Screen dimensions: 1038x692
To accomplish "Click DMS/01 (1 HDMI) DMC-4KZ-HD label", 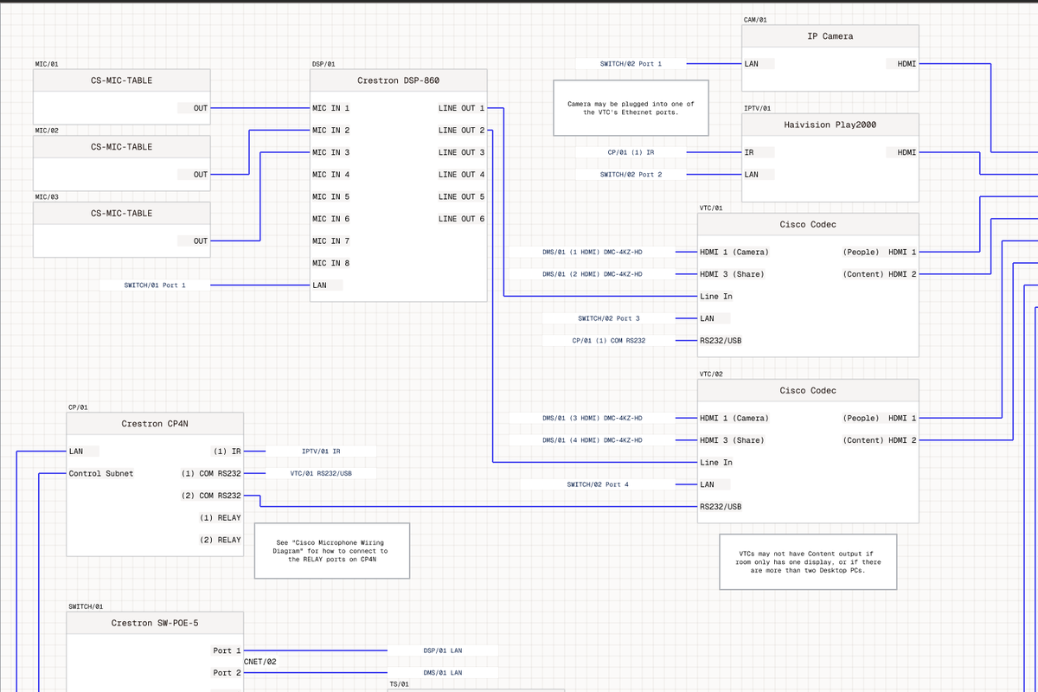I will pyautogui.click(x=593, y=253).
